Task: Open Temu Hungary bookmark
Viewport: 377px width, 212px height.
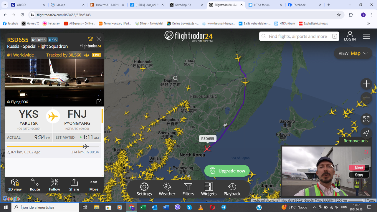Action: tap(115, 24)
